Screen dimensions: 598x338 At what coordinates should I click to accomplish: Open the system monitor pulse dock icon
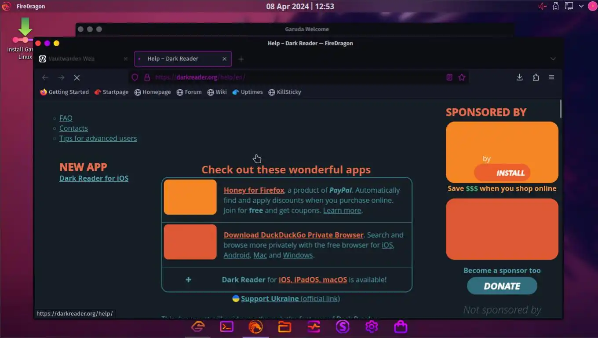314,327
